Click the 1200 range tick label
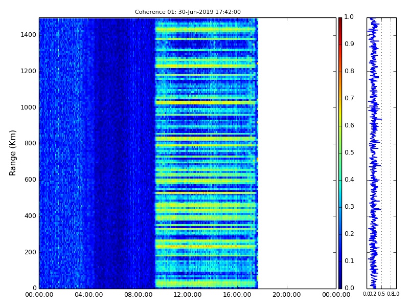The height and width of the screenshot is (307, 409). (x=29, y=71)
